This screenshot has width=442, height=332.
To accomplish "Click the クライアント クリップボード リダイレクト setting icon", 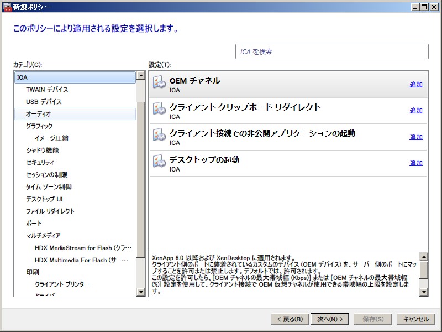I will click(159, 108).
